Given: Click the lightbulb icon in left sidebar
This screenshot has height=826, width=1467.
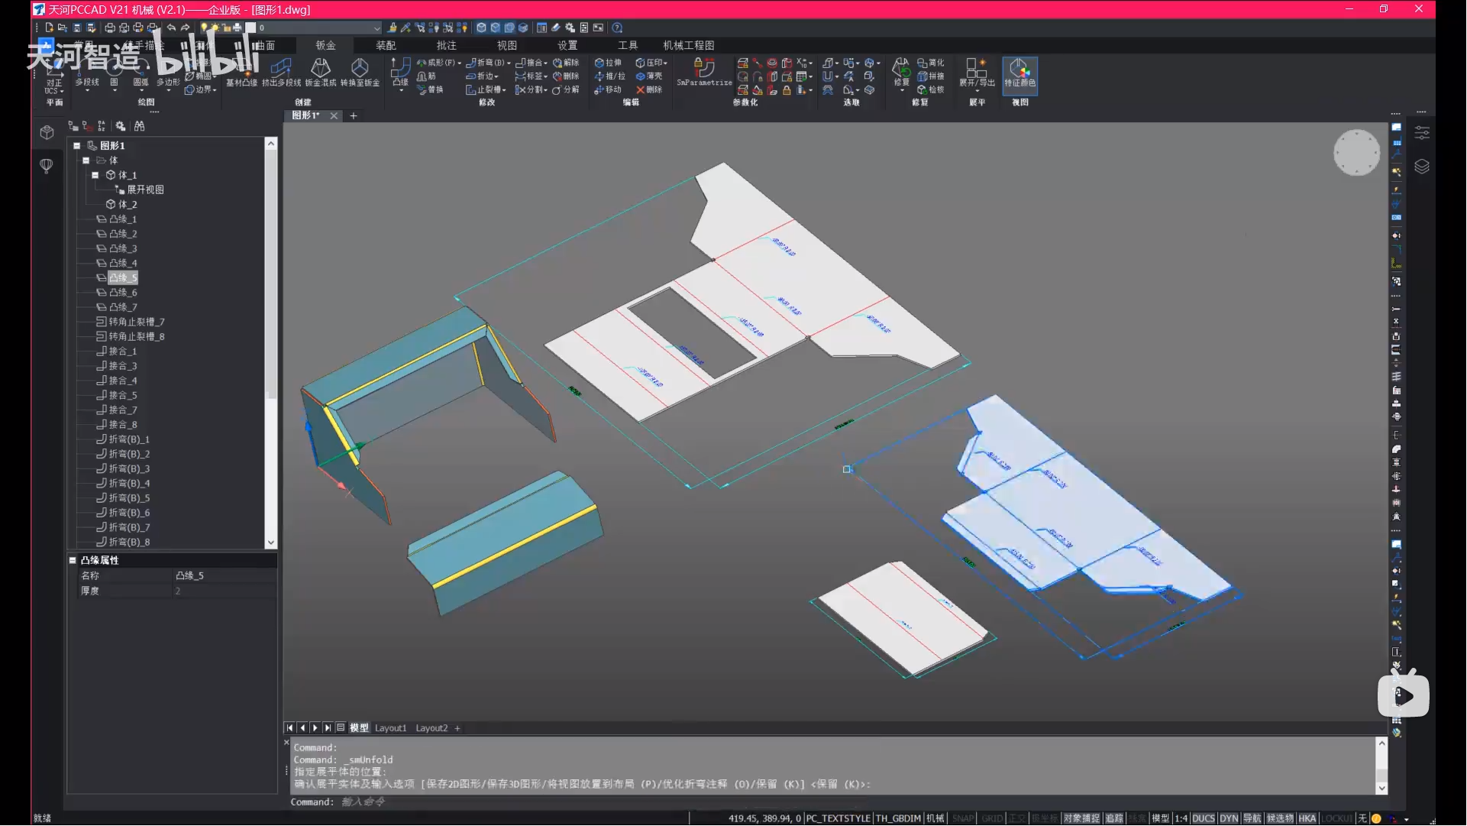Looking at the screenshot, I should click(x=46, y=165).
